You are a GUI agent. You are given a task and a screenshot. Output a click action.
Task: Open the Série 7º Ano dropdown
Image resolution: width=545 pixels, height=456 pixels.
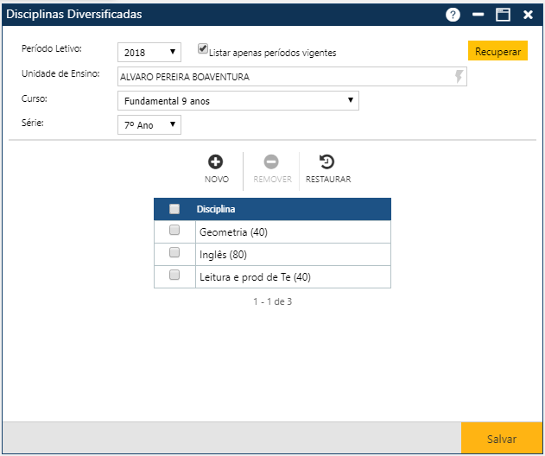pyautogui.click(x=149, y=125)
